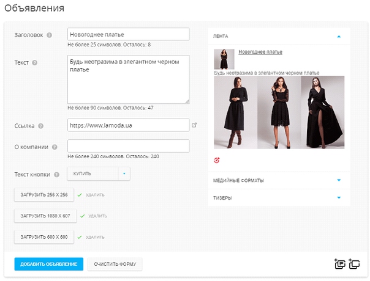The image size is (370, 281).
Task: Click the Ссылка URL field
Action: coord(129,125)
